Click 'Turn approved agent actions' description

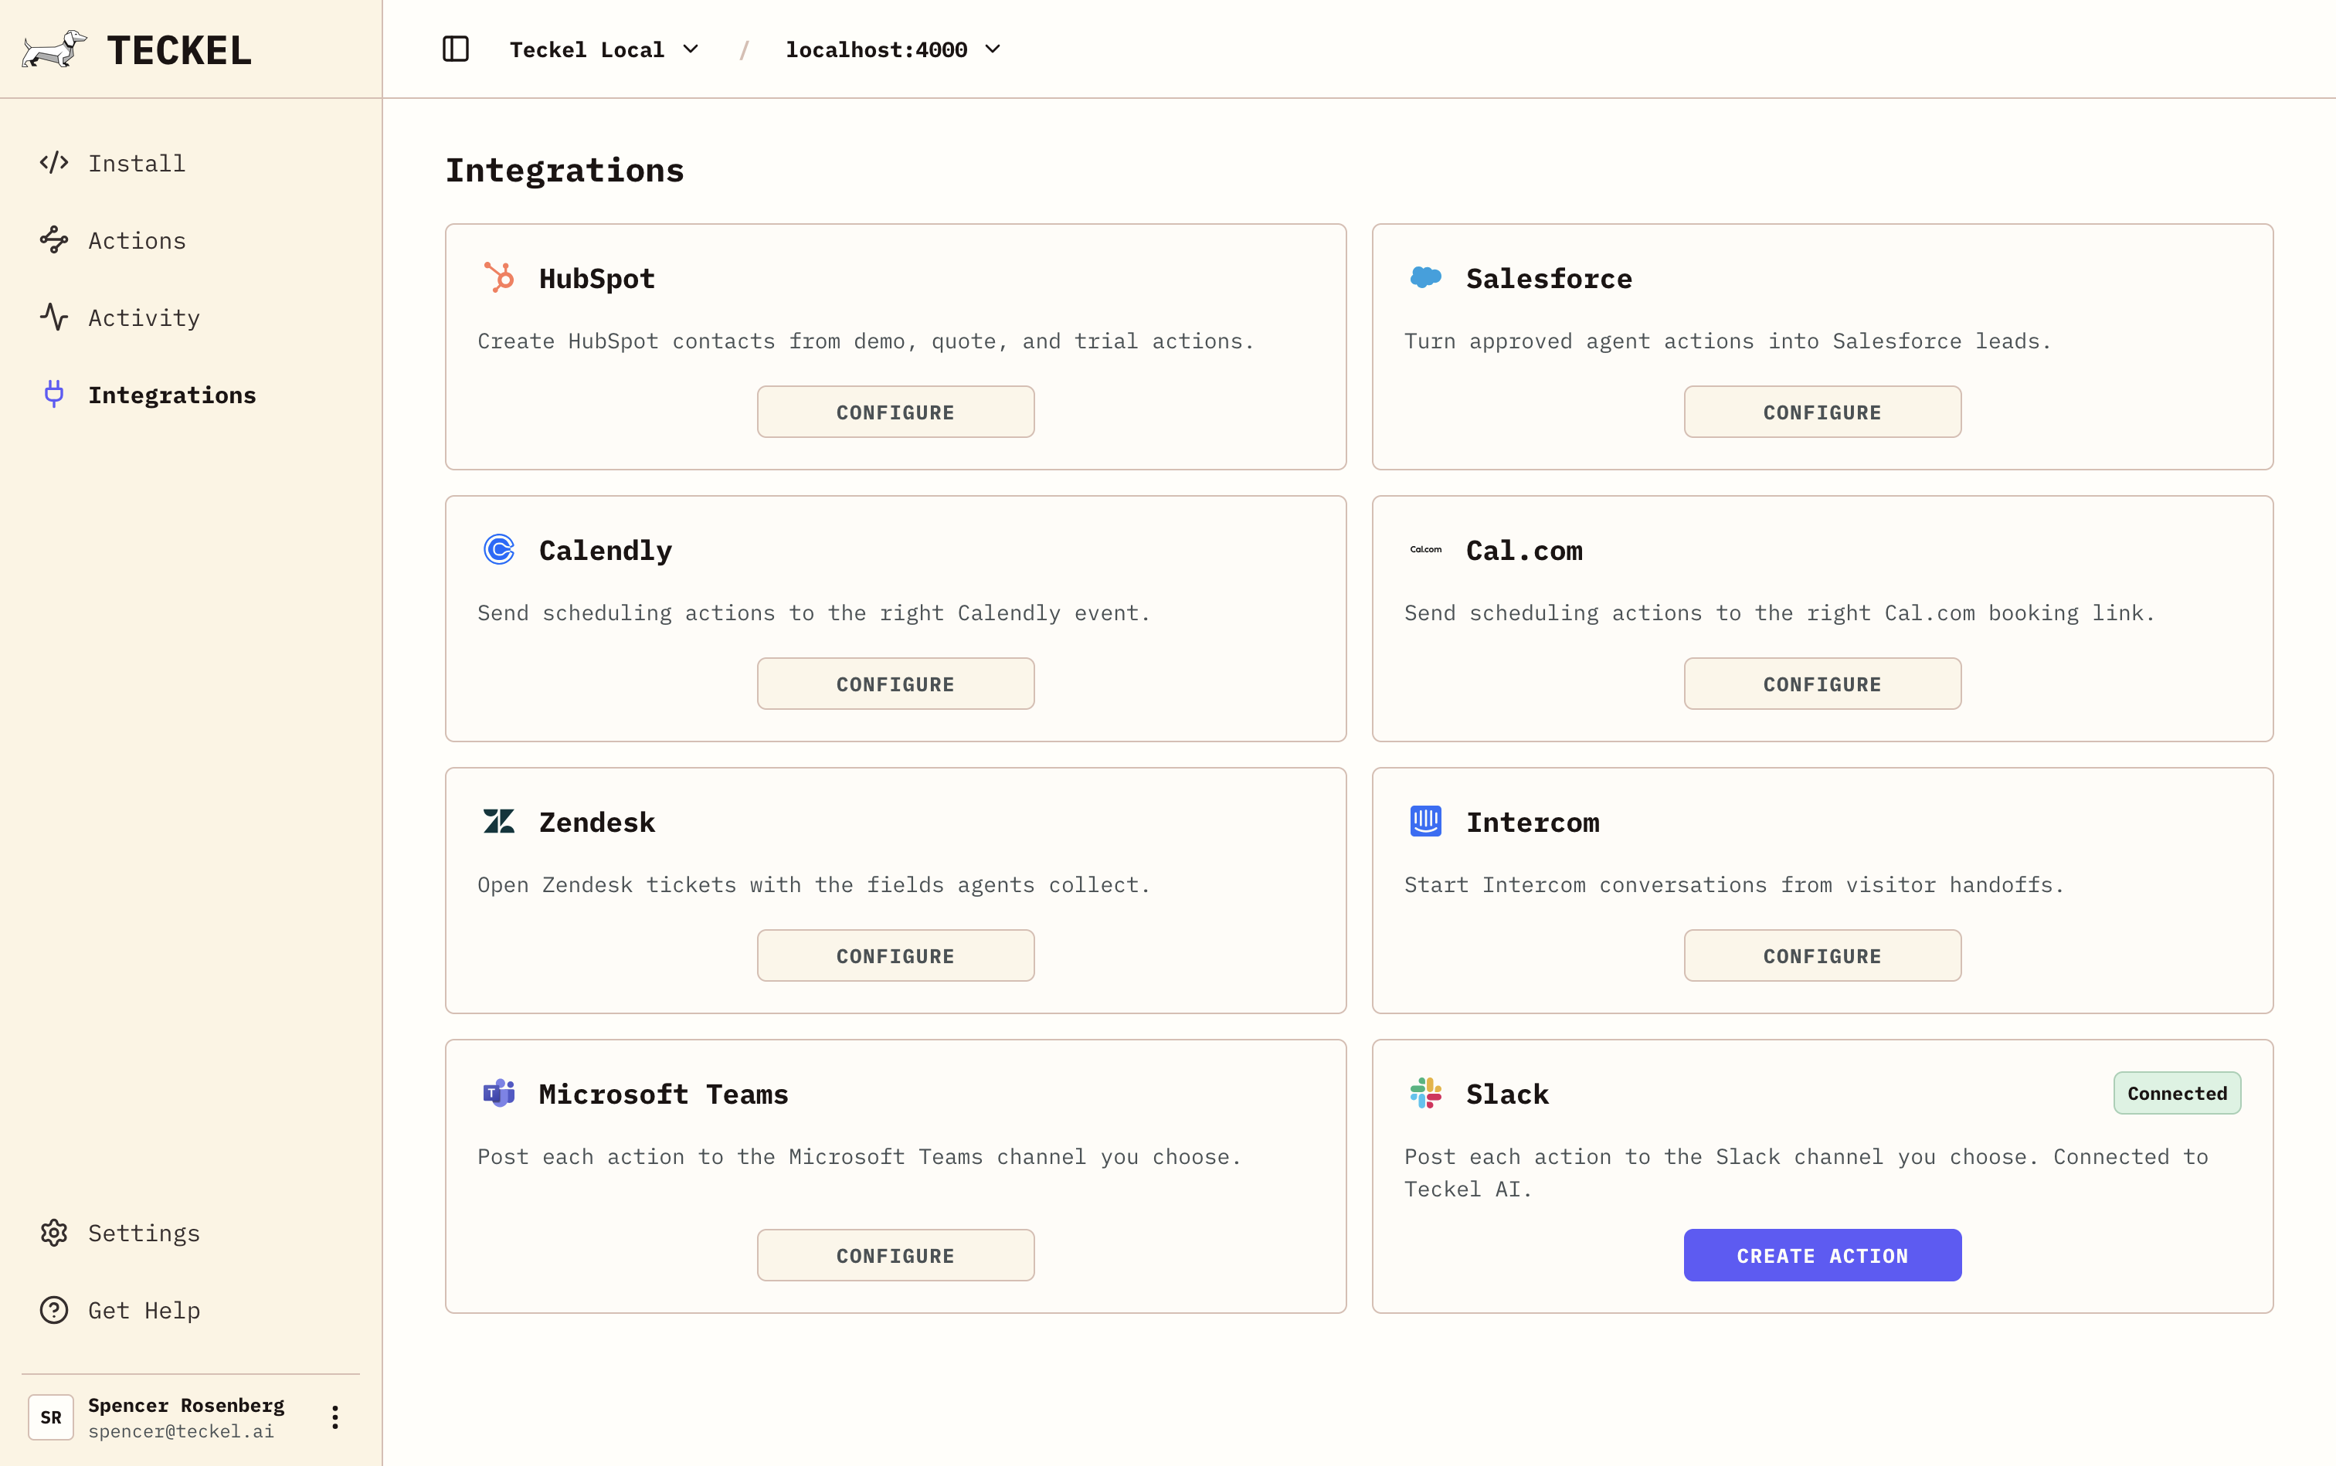[x=1727, y=341]
